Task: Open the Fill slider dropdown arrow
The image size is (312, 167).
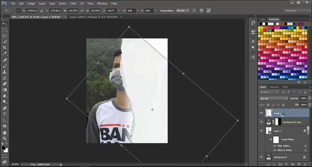Action: 310,105
